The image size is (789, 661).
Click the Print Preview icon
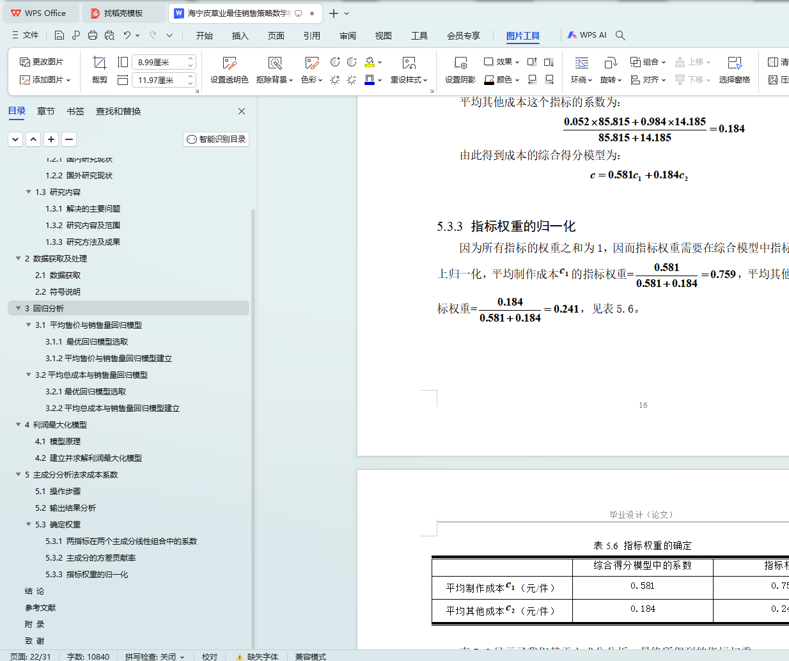pyautogui.click(x=109, y=35)
